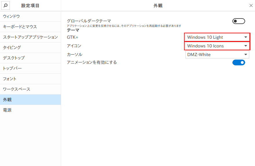Open キーボードとマウス settings

point(30,27)
